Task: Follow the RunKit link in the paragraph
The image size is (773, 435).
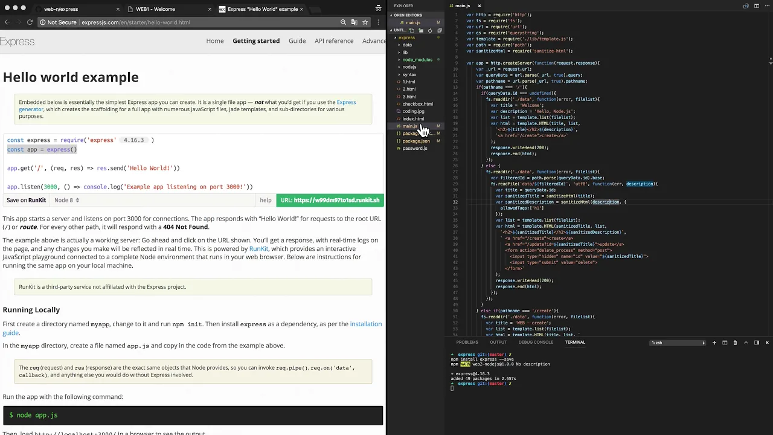Action: click(258, 248)
